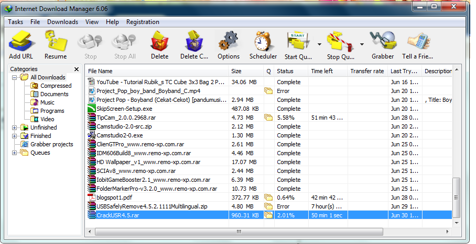Select the Programs category
Screen dimensions: 476x244
(x=52, y=111)
